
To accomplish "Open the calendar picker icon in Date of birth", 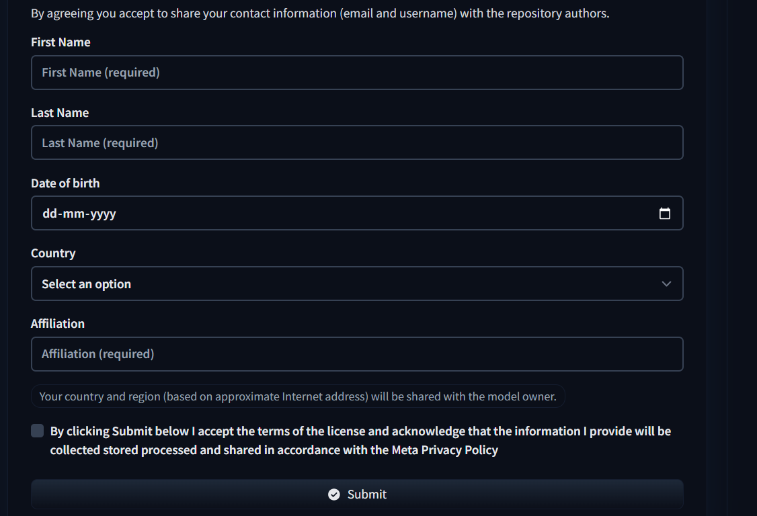I will [x=665, y=214].
